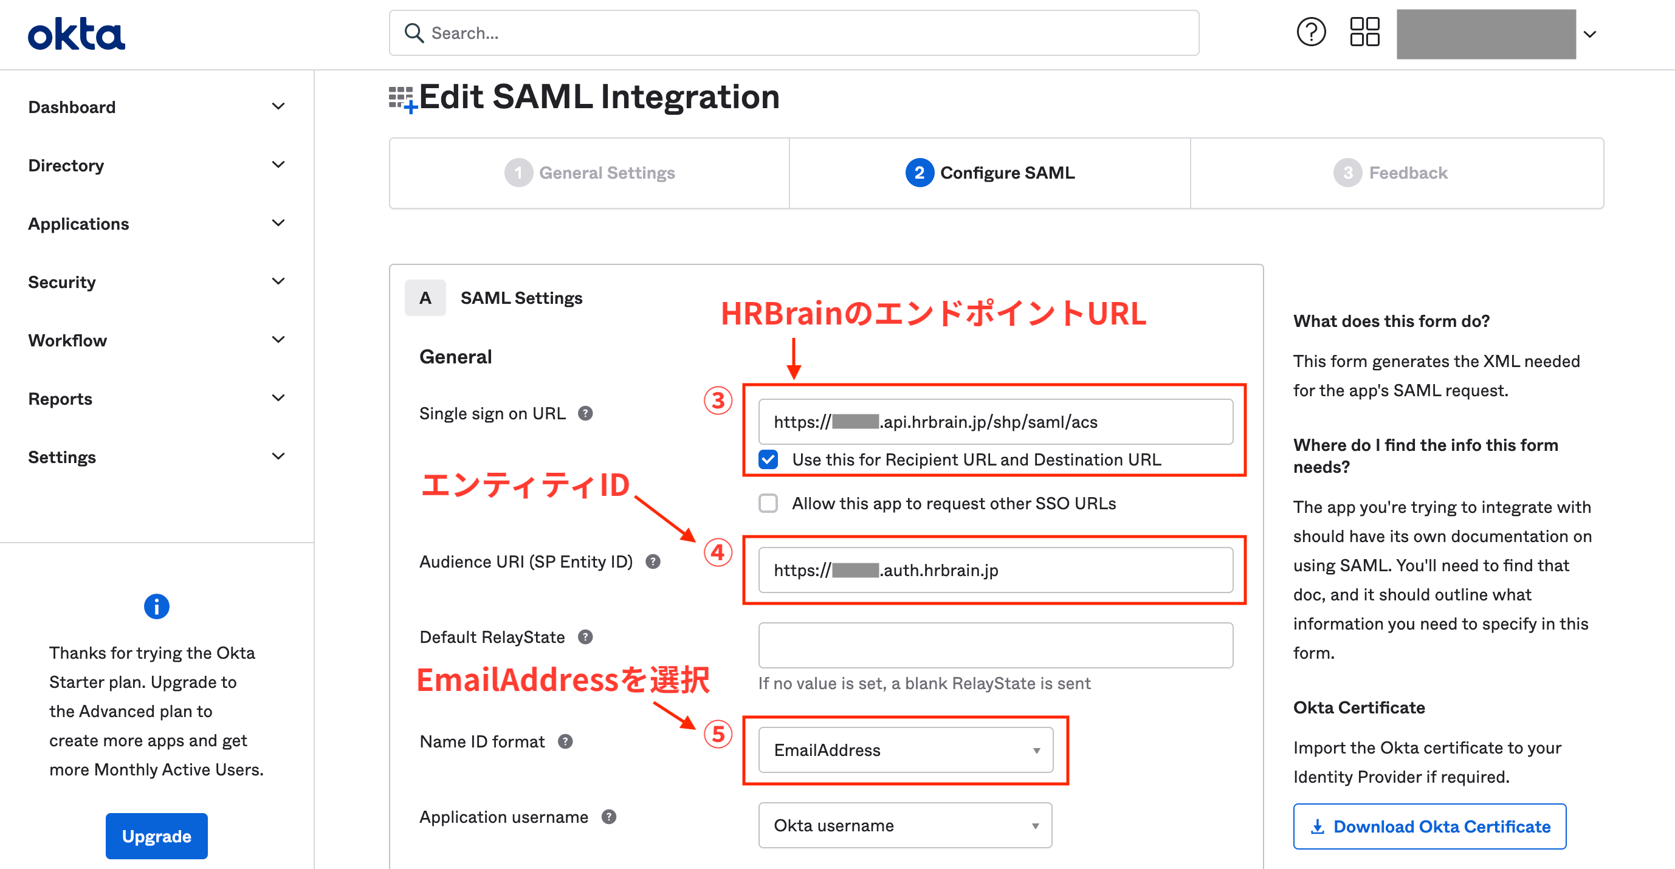
Task: Click Download Okta Certificate button
Action: [x=1429, y=826]
